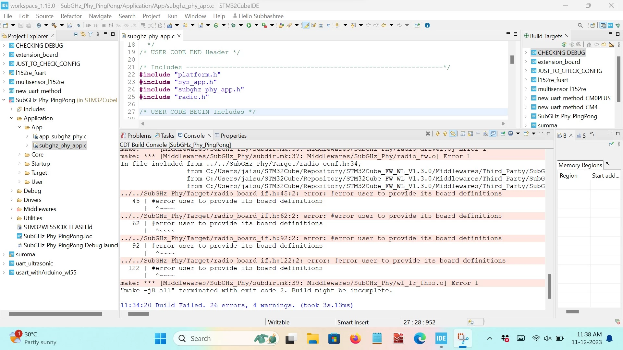Switch to the Debug perspective bug icon
The height and width of the screenshot is (350, 623).
pyautogui.click(x=618, y=25)
